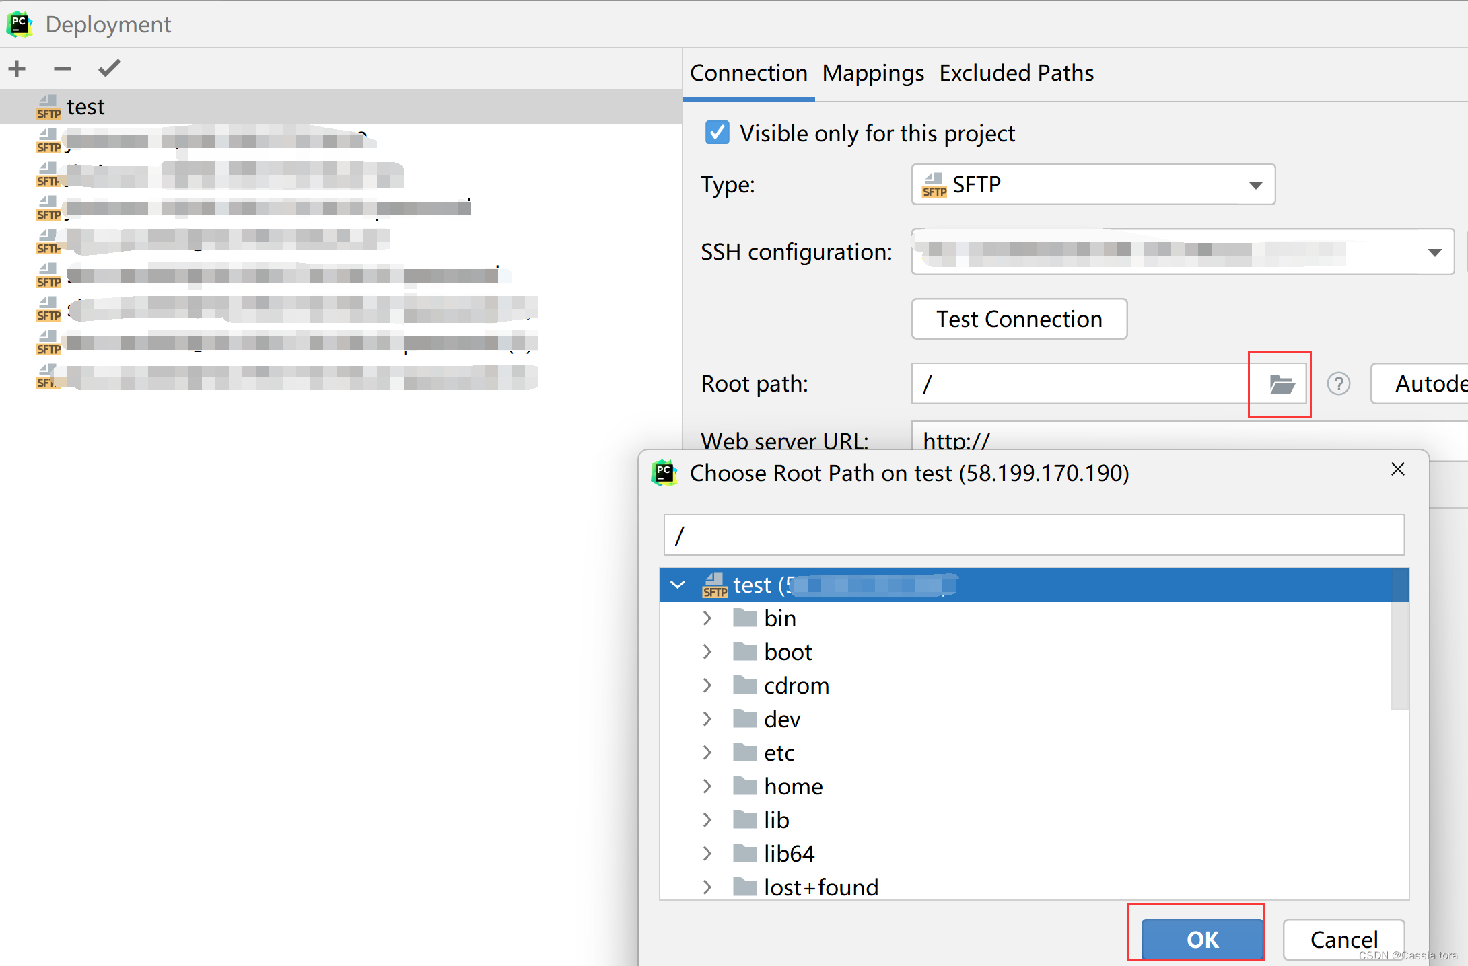Add a new deployment server with plus icon

point(18,68)
